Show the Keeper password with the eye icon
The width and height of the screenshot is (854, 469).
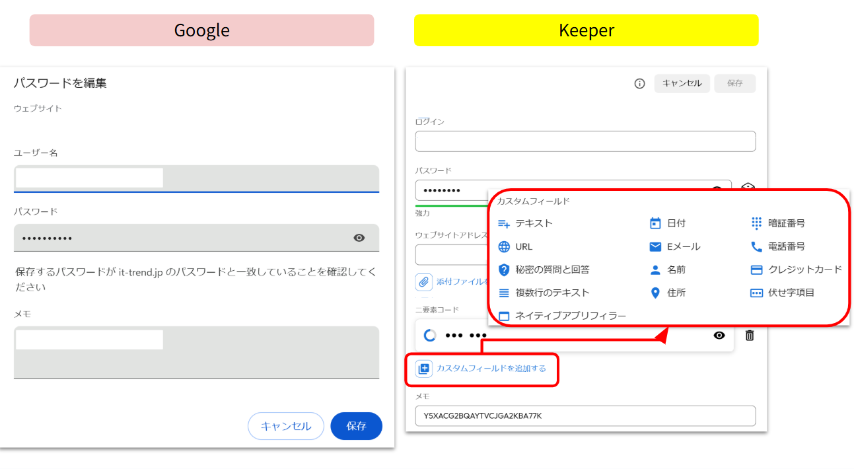[717, 190]
